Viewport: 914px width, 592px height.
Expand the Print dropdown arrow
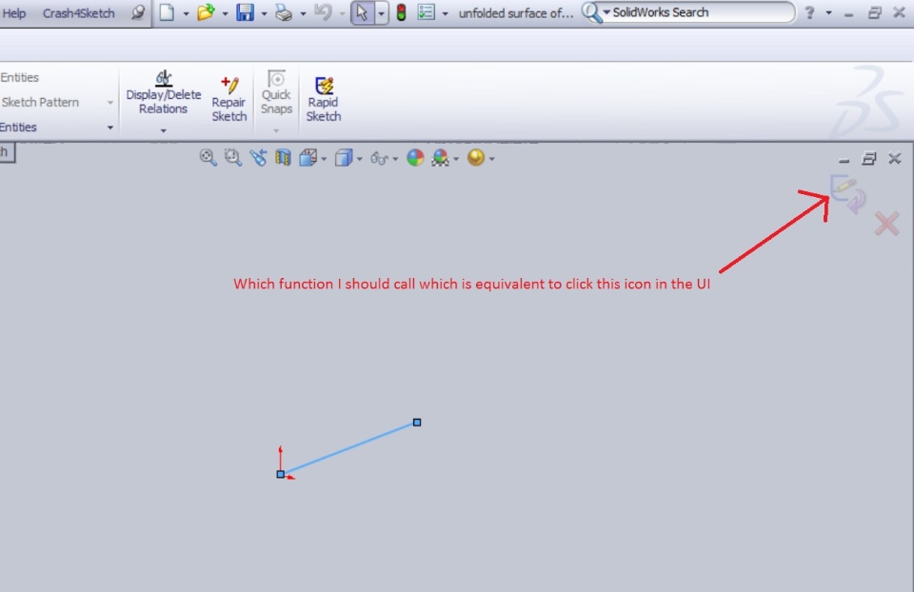[303, 12]
